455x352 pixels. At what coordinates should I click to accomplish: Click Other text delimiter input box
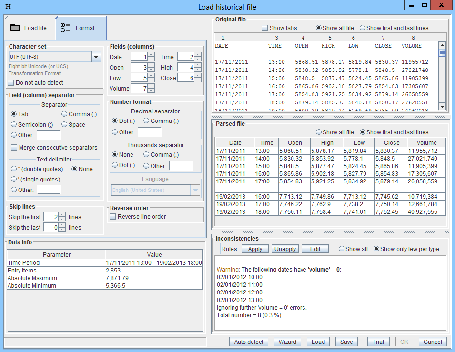48,190
